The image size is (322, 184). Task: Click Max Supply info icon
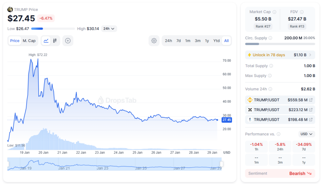point(269,76)
